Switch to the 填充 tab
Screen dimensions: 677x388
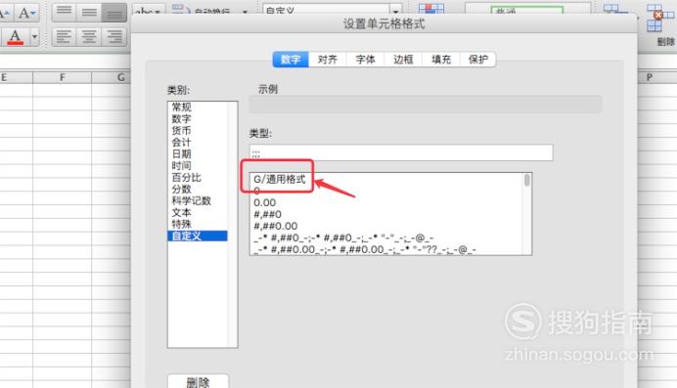point(441,60)
